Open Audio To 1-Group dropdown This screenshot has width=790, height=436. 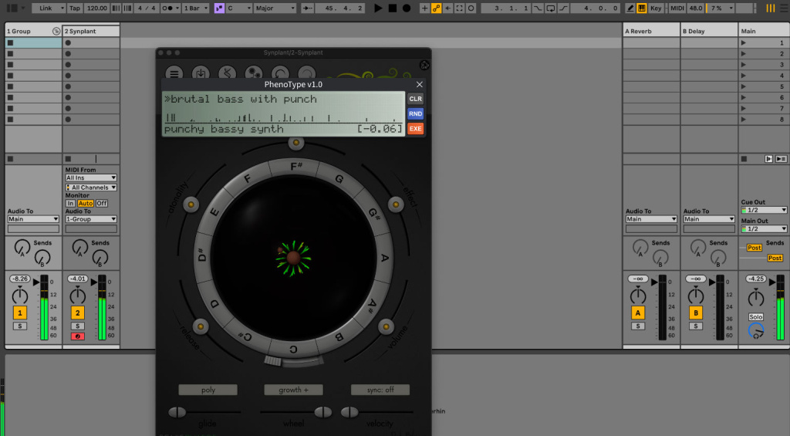point(91,219)
